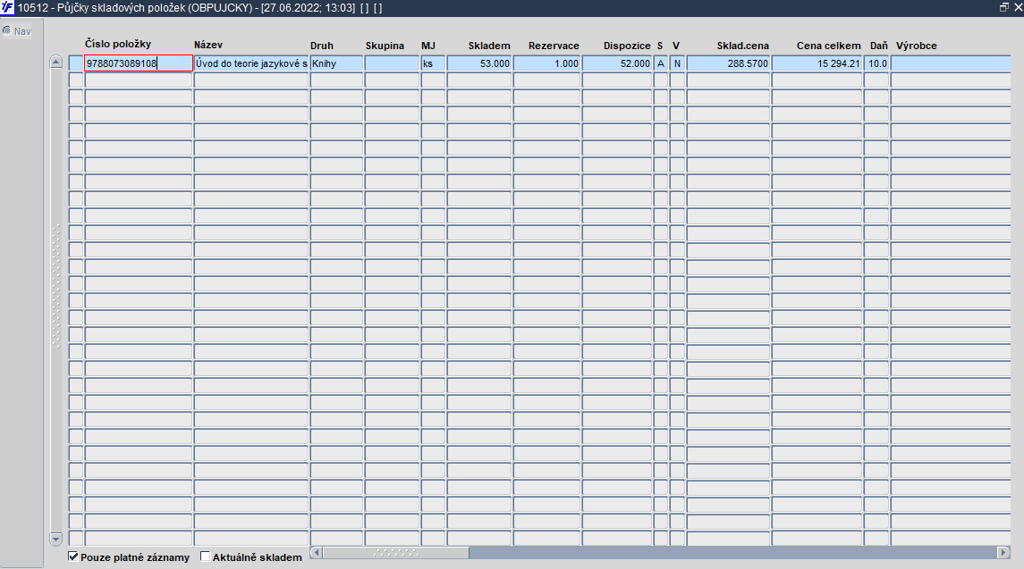The image size is (1024, 569).
Task: Click the Skladem column header
Action: [489, 45]
